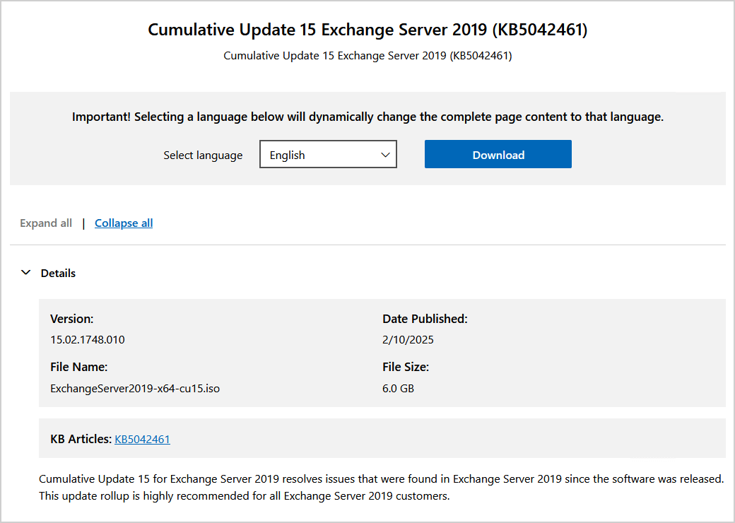Image resolution: width=735 pixels, height=523 pixels.
Task: Click the smaller subtitle below the page title
Action: [367, 55]
